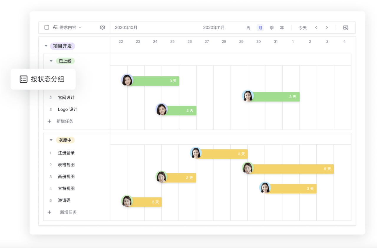This screenshot has height=248, width=377.
Task: Open the gear settings icon in header
Action: tap(102, 27)
